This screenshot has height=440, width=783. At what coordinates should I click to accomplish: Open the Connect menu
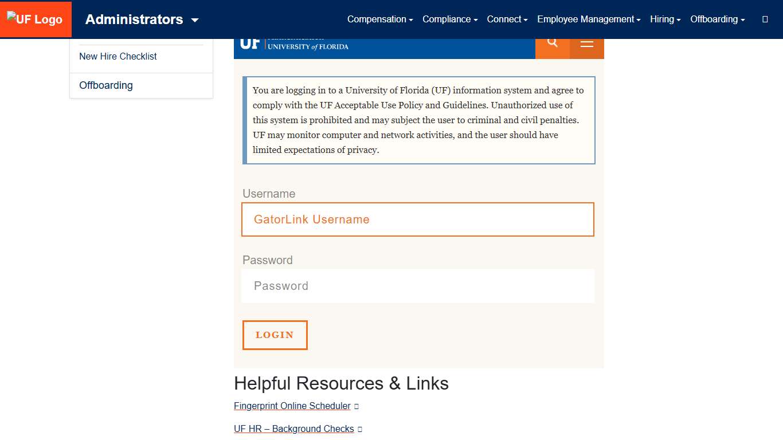click(507, 19)
